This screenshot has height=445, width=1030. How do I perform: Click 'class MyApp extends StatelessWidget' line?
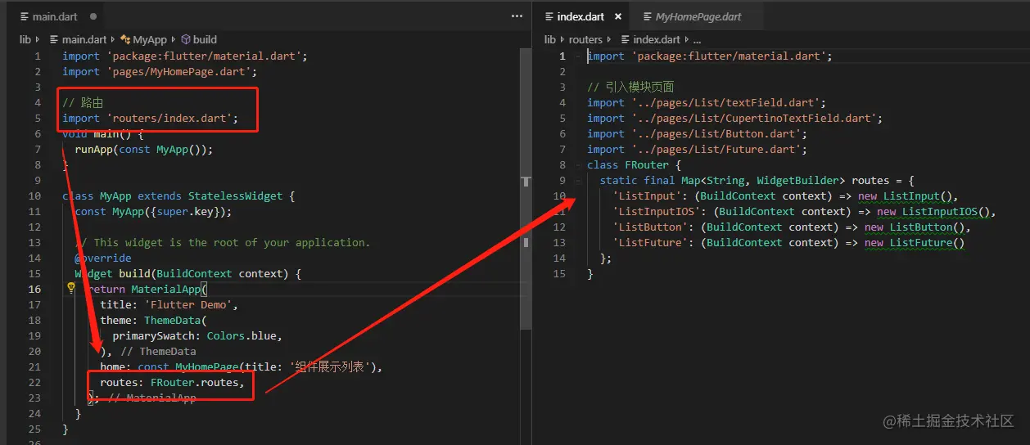tap(178, 196)
